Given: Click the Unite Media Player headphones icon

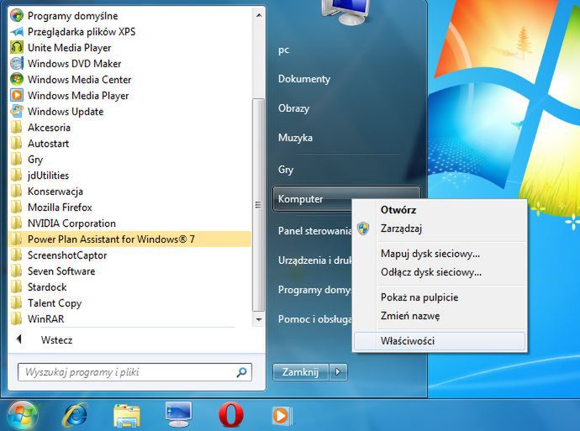Looking at the screenshot, I should point(17,48).
